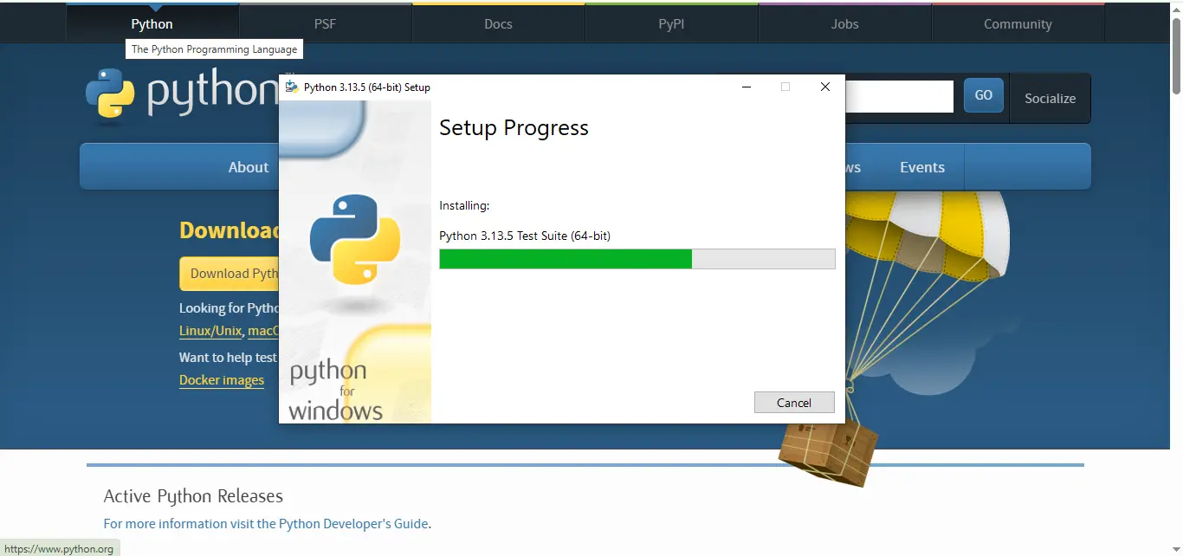Open the Socialize menu

(1050, 98)
